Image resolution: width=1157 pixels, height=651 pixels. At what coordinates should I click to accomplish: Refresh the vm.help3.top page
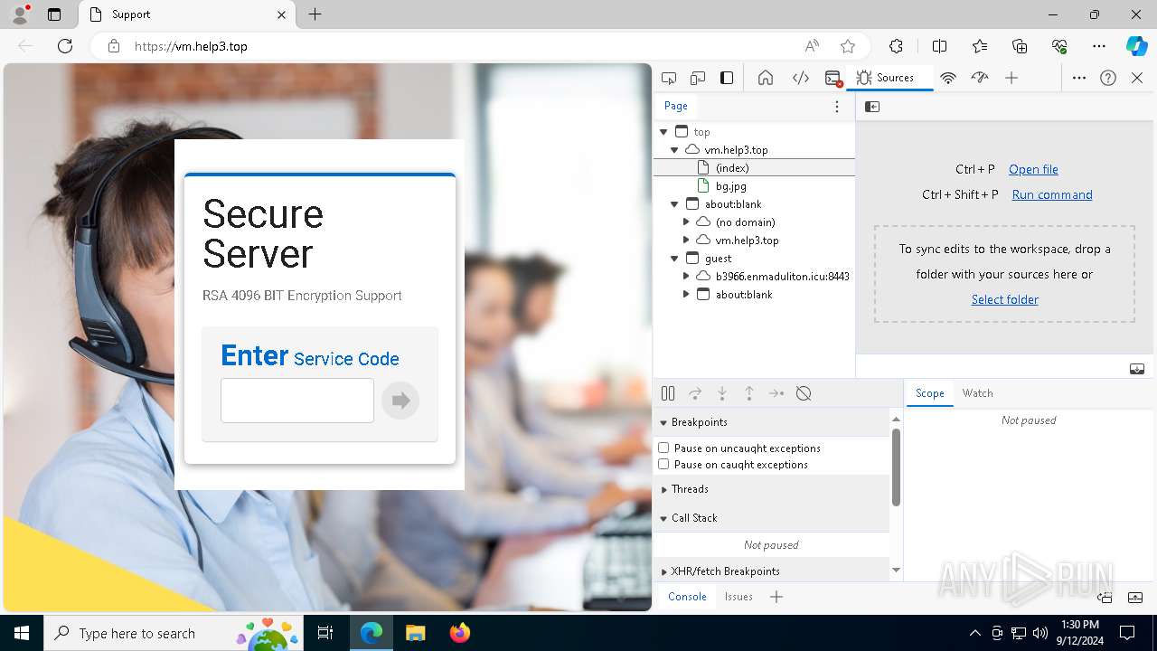(x=65, y=46)
